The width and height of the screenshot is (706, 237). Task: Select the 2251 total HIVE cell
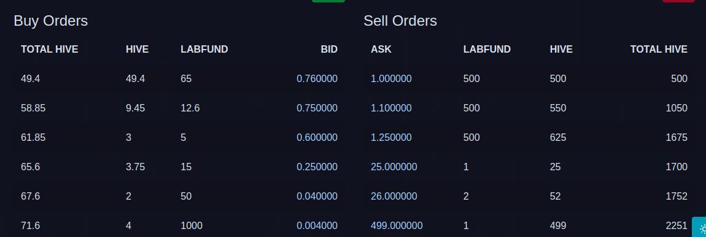pyautogui.click(x=677, y=226)
